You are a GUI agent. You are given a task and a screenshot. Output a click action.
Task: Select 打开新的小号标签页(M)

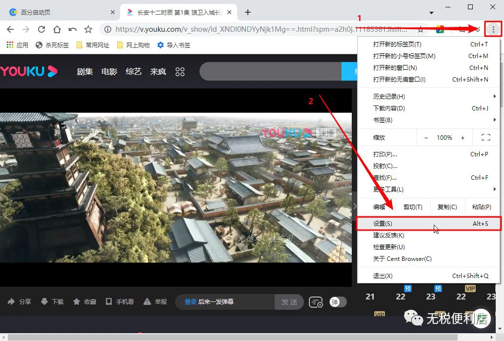[429, 56]
